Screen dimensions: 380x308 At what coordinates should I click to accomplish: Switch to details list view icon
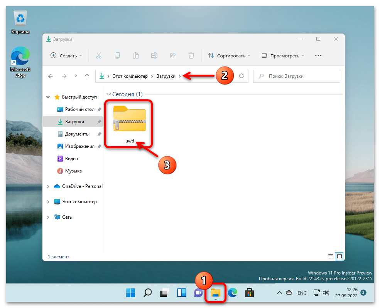pyautogui.click(x=330, y=256)
